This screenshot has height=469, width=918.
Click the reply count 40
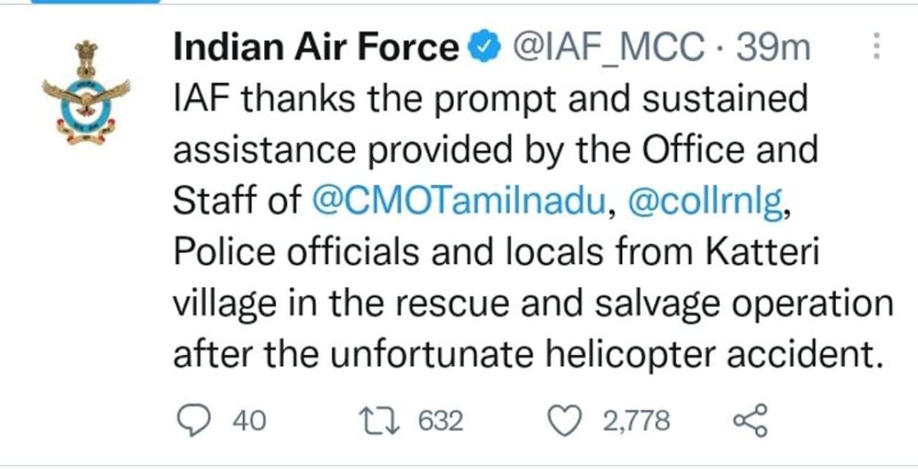249,421
